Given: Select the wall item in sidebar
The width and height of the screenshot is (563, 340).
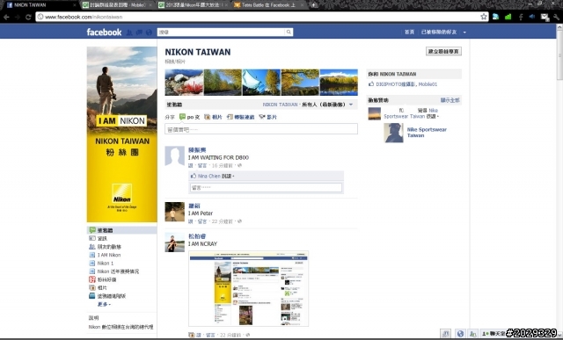Looking at the screenshot, I should [x=121, y=230].
